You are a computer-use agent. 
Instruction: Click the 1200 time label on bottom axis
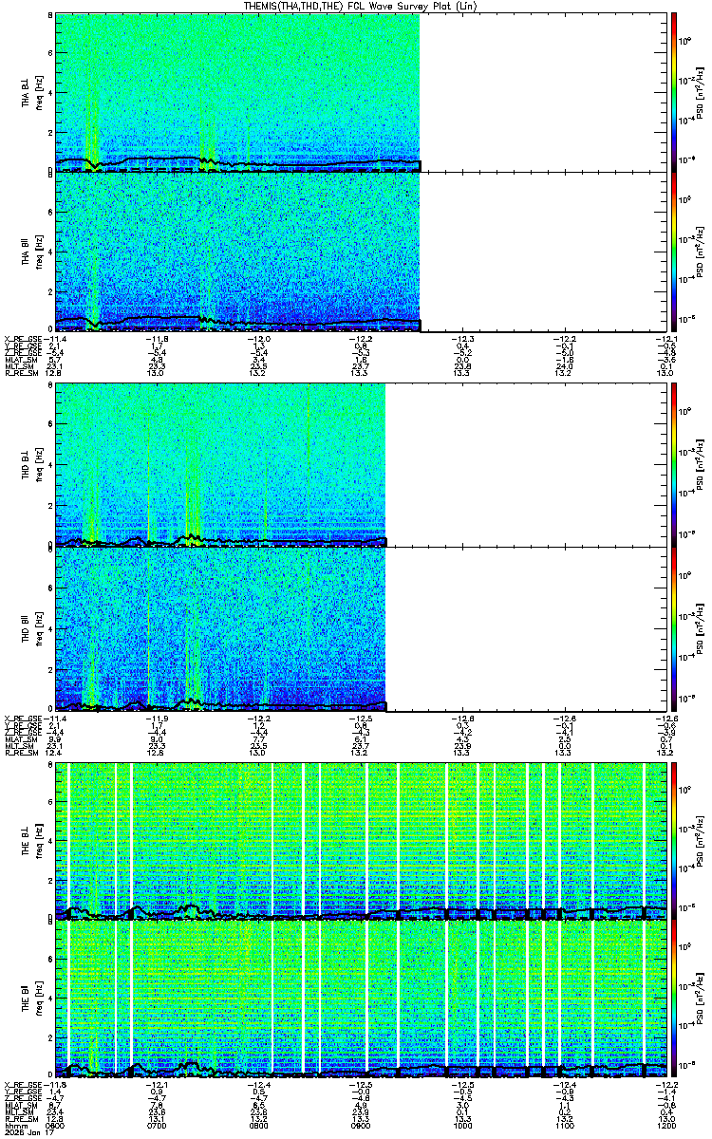[665, 1124]
